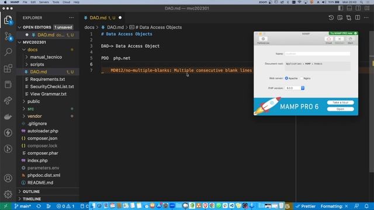Click the WebStart icon in the MAMP toolbar
The height and width of the screenshot is (210, 374).
point(340,40)
